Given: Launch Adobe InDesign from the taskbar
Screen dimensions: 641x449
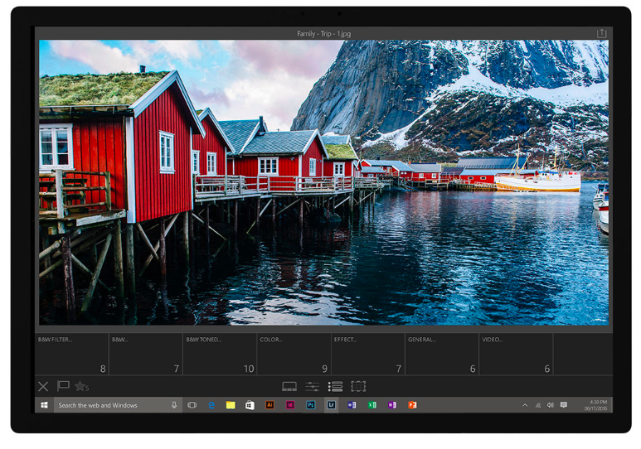Looking at the screenshot, I should click(290, 405).
